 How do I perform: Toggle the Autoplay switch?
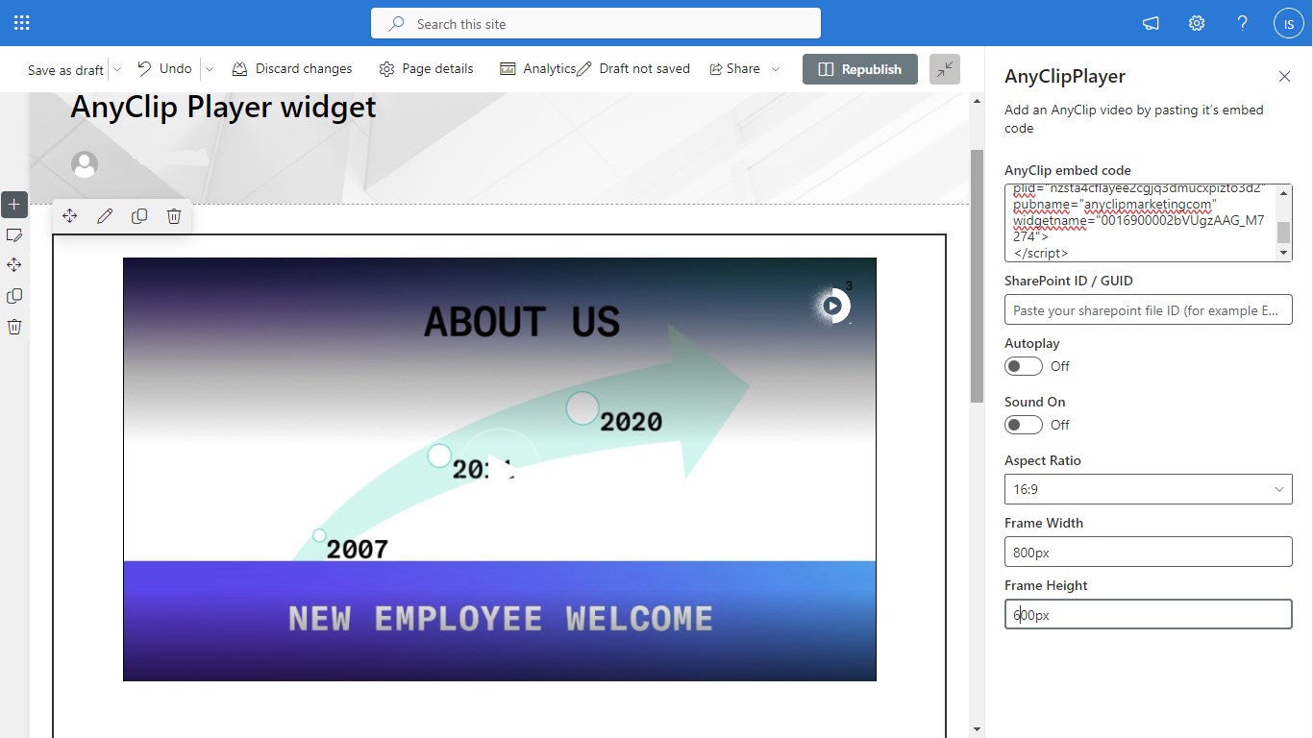click(x=1023, y=366)
